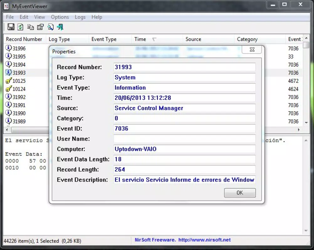Screen dimensions: 314x250
Task: Click the Category field showing 0
Action: pyautogui.click(x=185, y=118)
